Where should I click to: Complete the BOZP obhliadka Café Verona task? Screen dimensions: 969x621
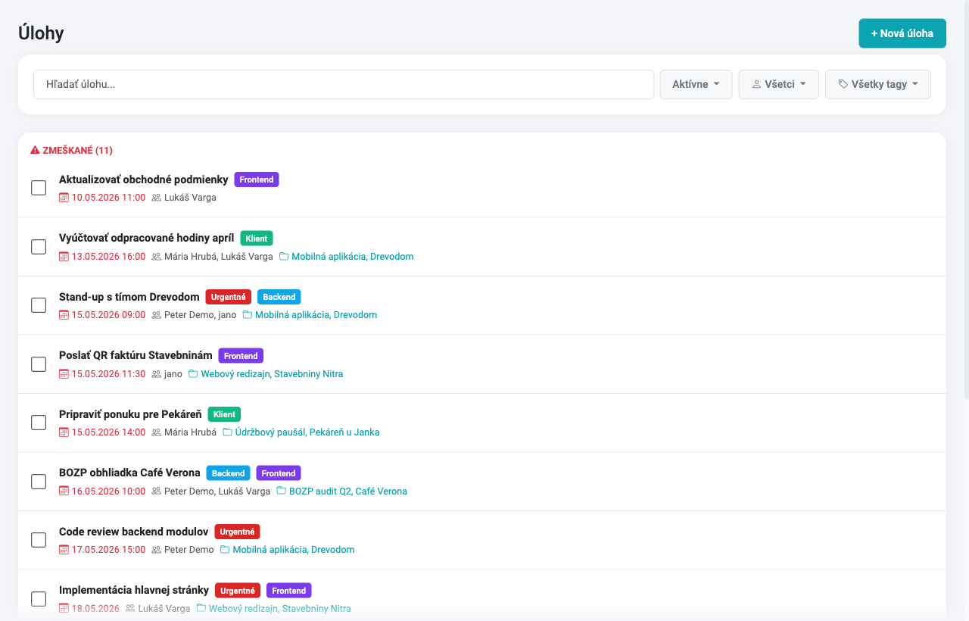pyautogui.click(x=39, y=482)
